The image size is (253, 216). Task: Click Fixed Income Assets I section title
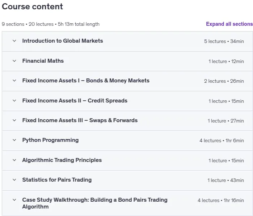[86, 81]
